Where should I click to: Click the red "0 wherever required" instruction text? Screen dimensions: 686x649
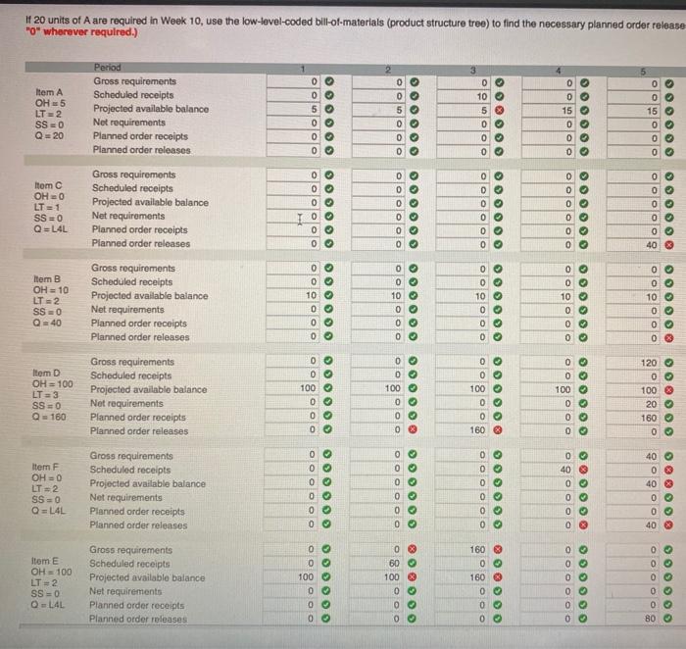[81, 32]
